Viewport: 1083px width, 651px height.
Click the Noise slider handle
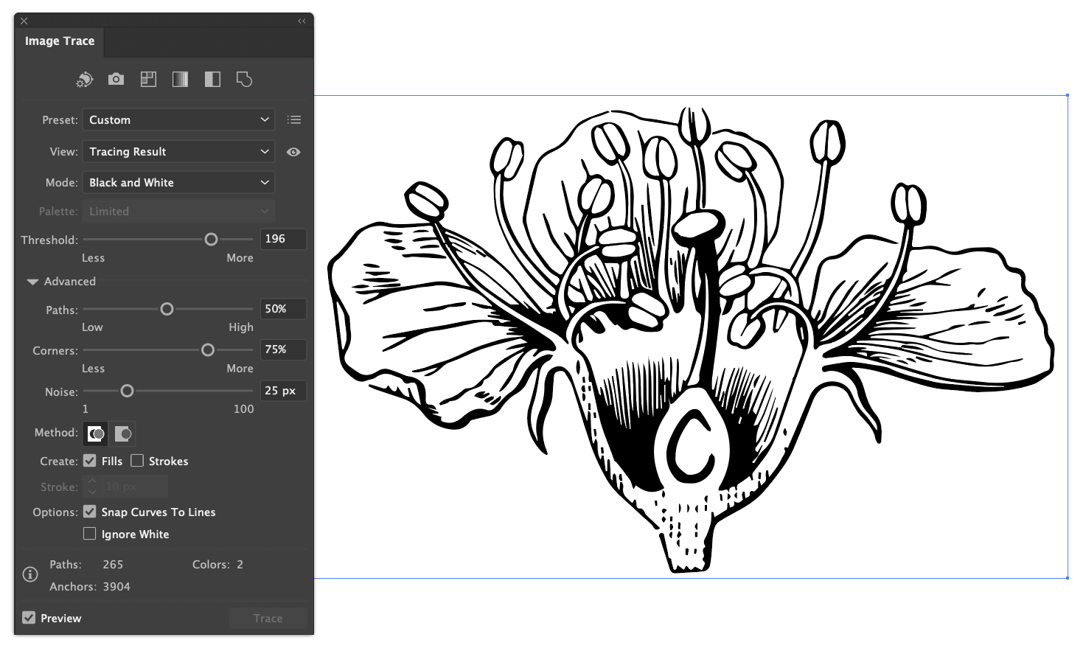coord(127,391)
